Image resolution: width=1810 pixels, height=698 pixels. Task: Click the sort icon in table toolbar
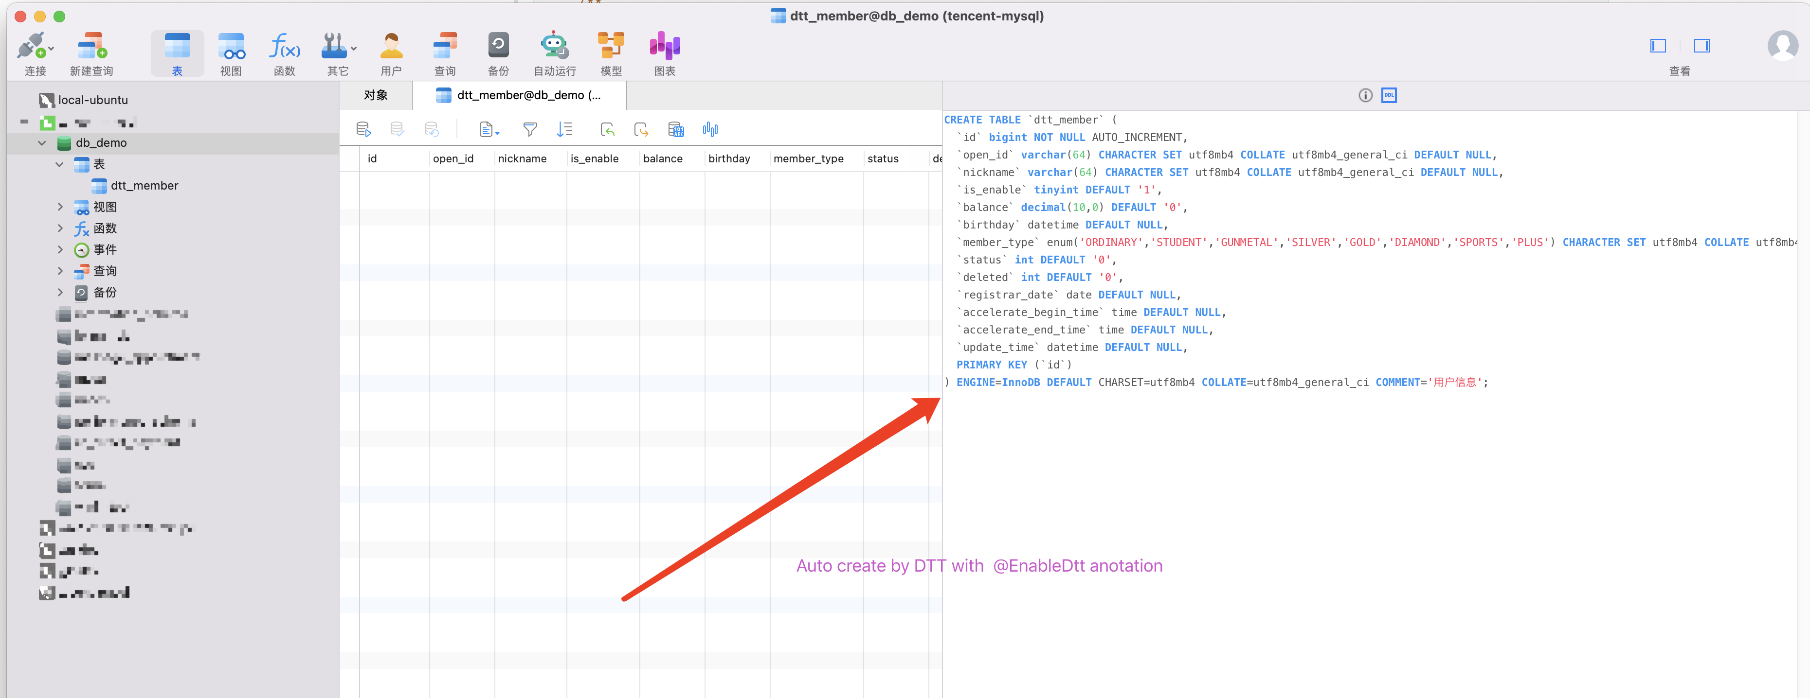[564, 129]
